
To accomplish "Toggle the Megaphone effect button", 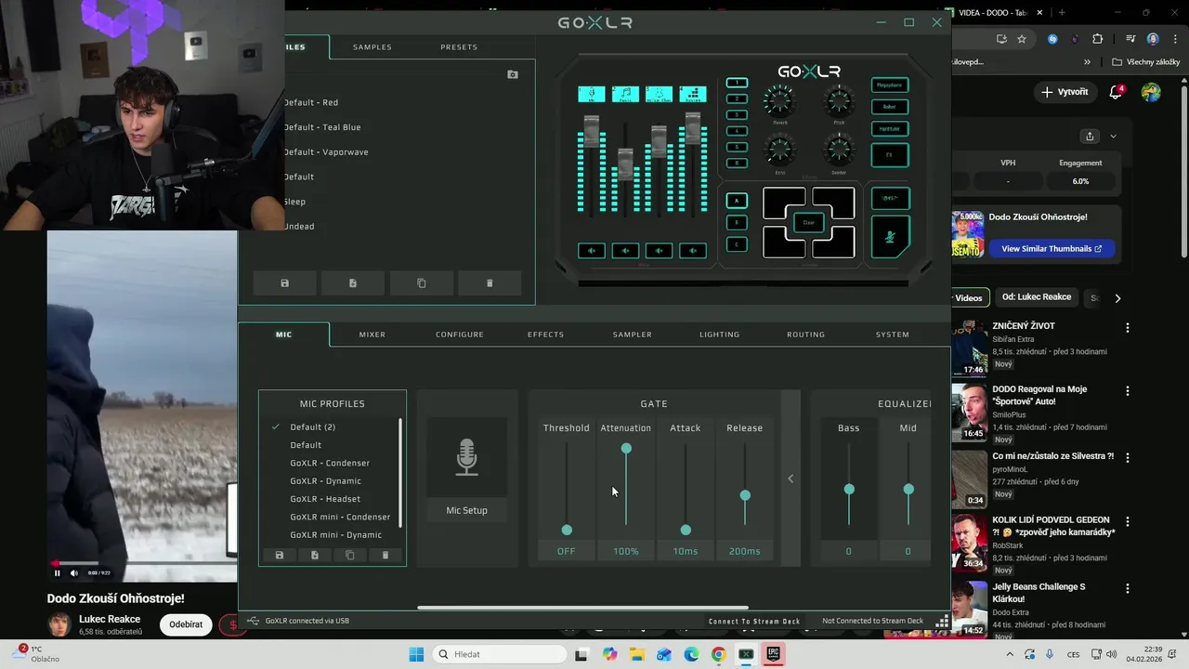I will (889, 85).
